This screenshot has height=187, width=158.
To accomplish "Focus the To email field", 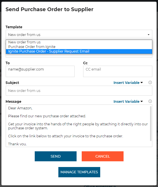I will click(x=40, y=71).
